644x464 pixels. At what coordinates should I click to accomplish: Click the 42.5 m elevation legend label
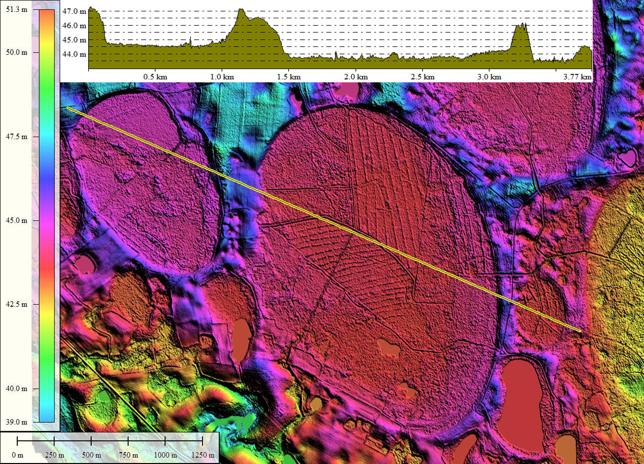pos(17,304)
